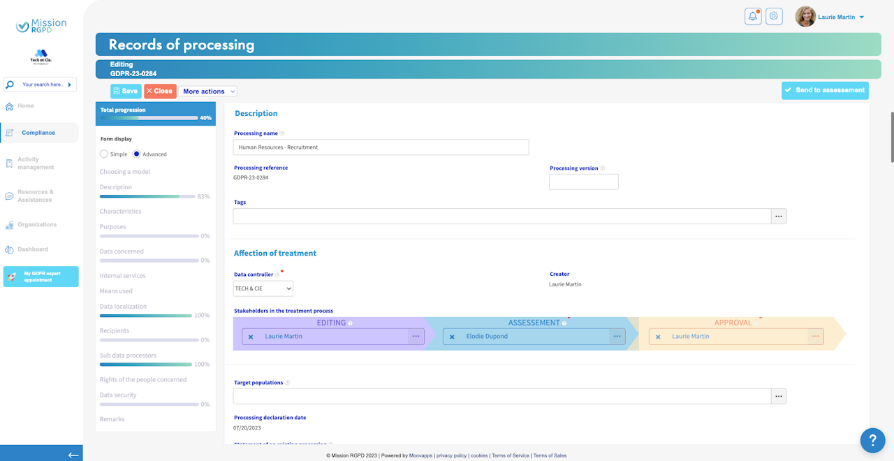The width and height of the screenshot is (894, 461).
Task: Click the help icon next to EDITING
Action: pyautogui.click(x=351, y=323)
